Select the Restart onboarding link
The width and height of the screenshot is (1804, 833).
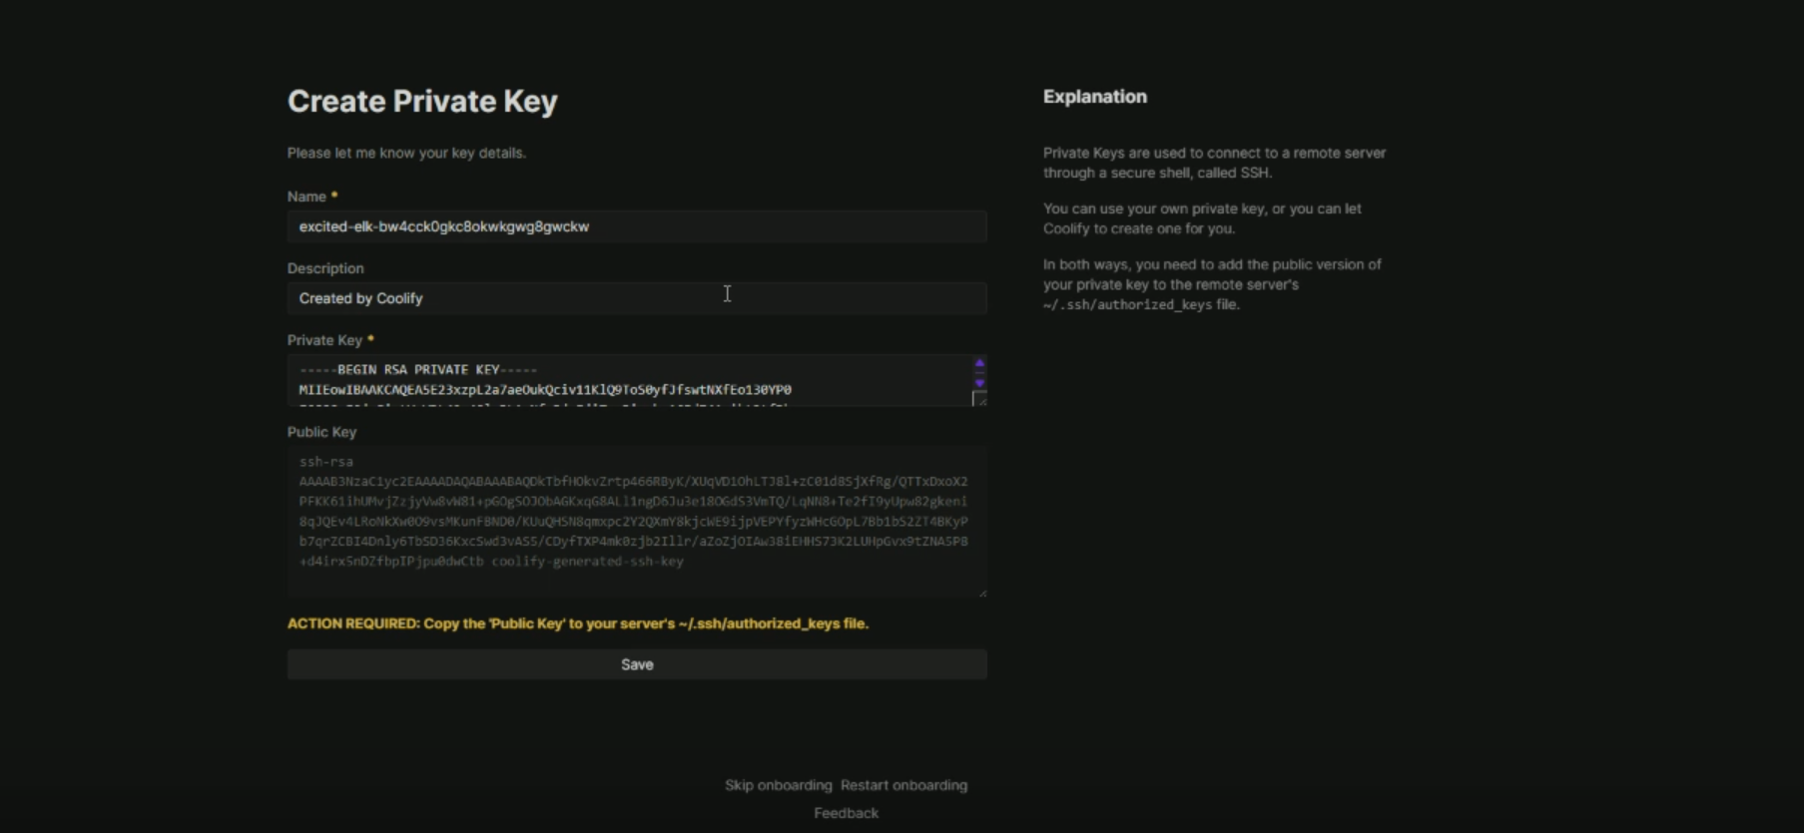pyautogui.click(x=903, y=785)
